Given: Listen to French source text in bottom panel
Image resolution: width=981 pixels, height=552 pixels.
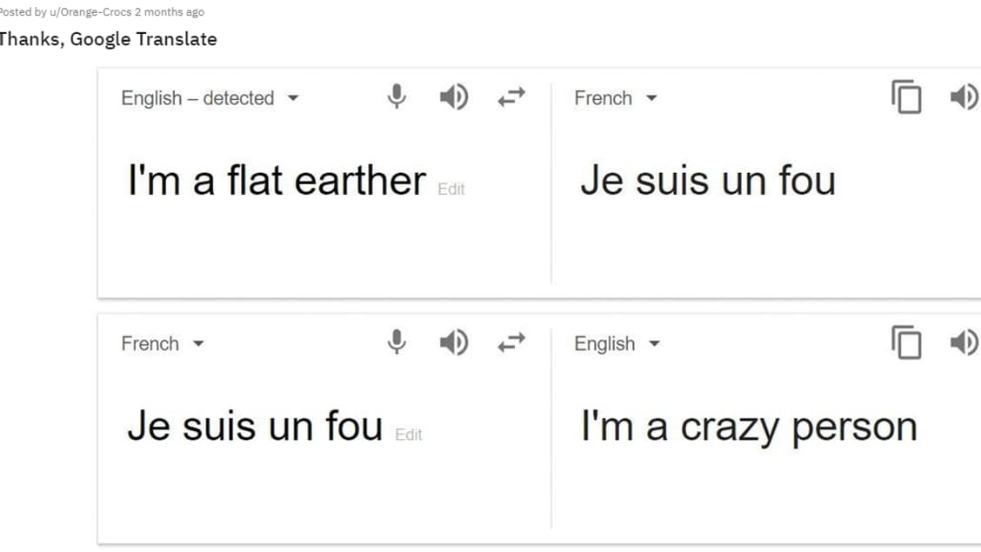Looking at the screenshot, I should coord(453,343).
